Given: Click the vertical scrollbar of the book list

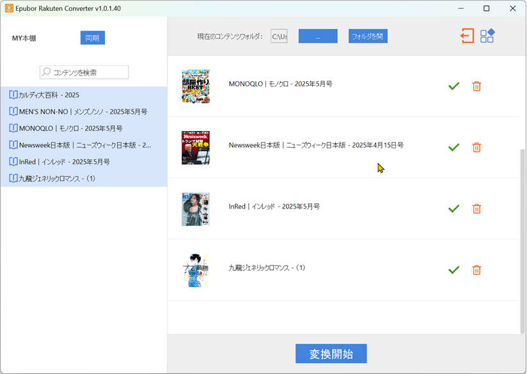Looking at the screenshot, I should coord(523,240).
